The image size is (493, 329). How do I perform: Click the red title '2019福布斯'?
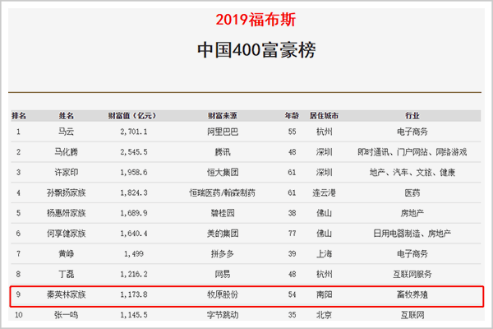pyautogui.click(x=256, y=20)
